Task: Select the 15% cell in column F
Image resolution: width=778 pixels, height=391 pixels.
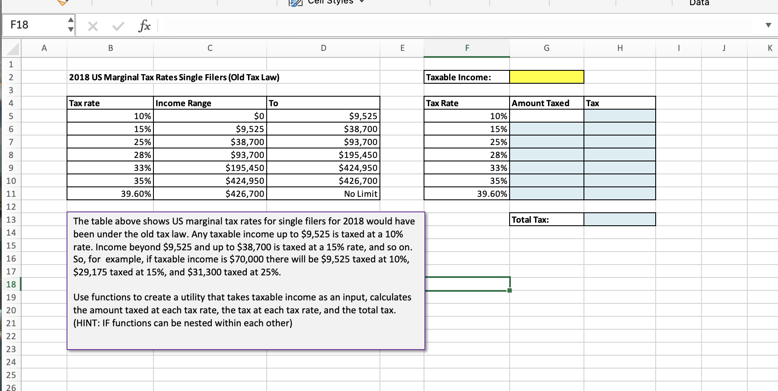Action: point(467,129)
